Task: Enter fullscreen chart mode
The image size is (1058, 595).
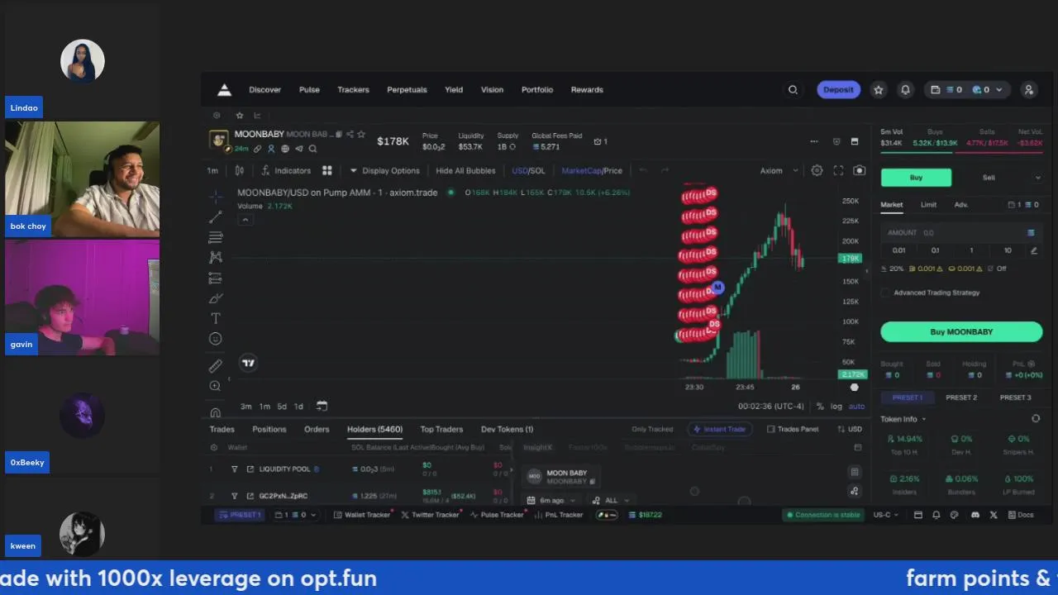Action: click(x=838, y=170)
